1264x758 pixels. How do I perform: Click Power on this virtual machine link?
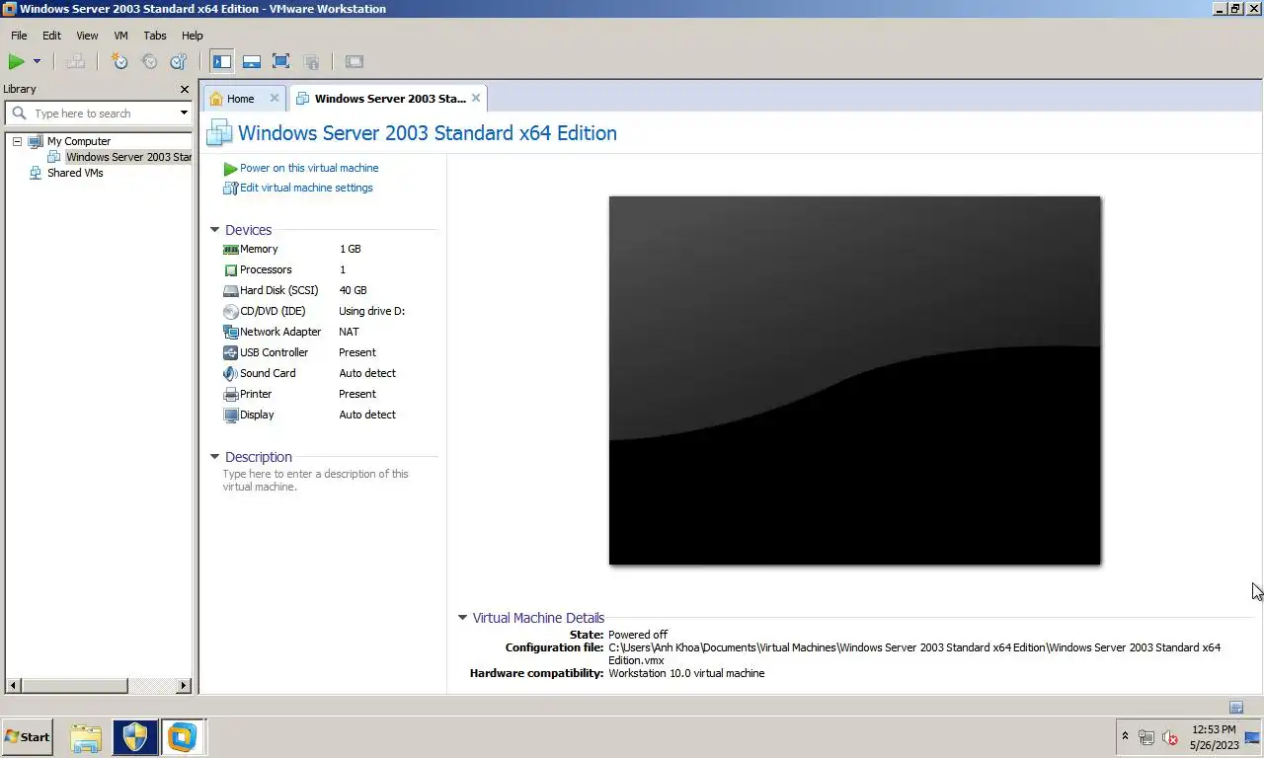tap(309, 168)
